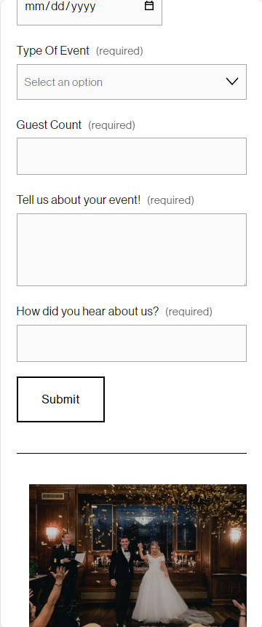Click the chandelier in the wedding photo

[144, 520]
